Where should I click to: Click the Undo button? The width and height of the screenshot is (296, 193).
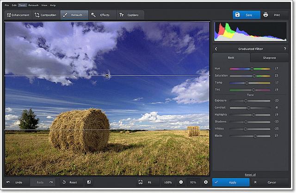click(x=15, y=182)
